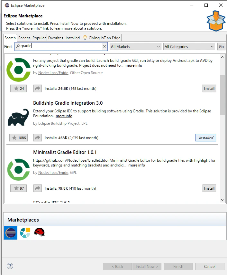Click the Buildship Gradle Integration 3.0 title
The width and height of the screenshot is (227, 275).
(x=68, y=103)
